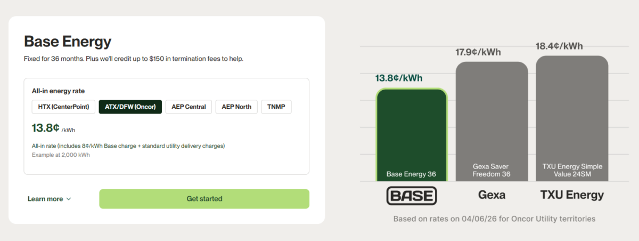This screenshot has height=241, width=639.
Task: Click the Base Energy heading
Action: 68,42
